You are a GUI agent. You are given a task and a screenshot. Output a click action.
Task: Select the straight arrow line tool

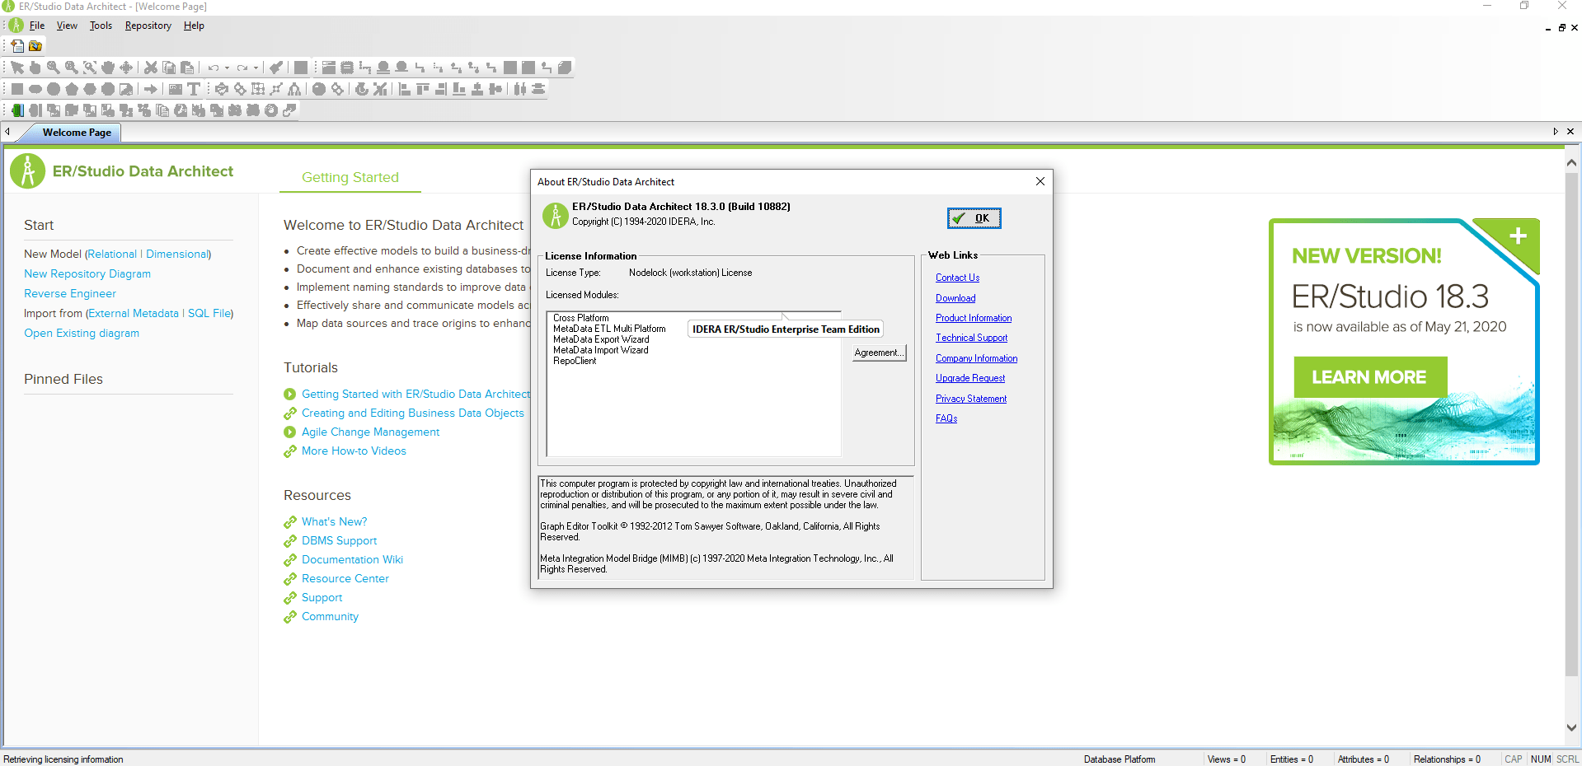(150, 89)
